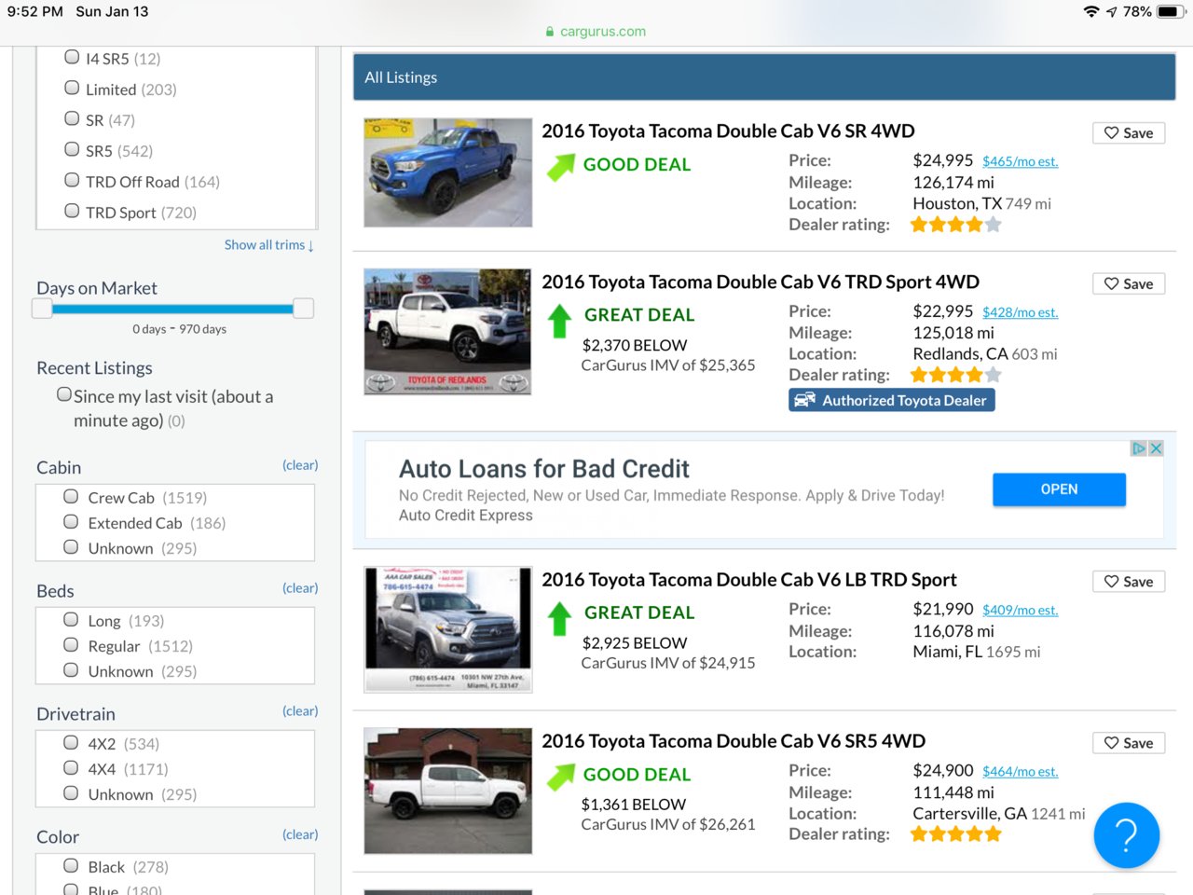Expand trims with Show all trims
The image size is (1193, 895).
point(269,245)
